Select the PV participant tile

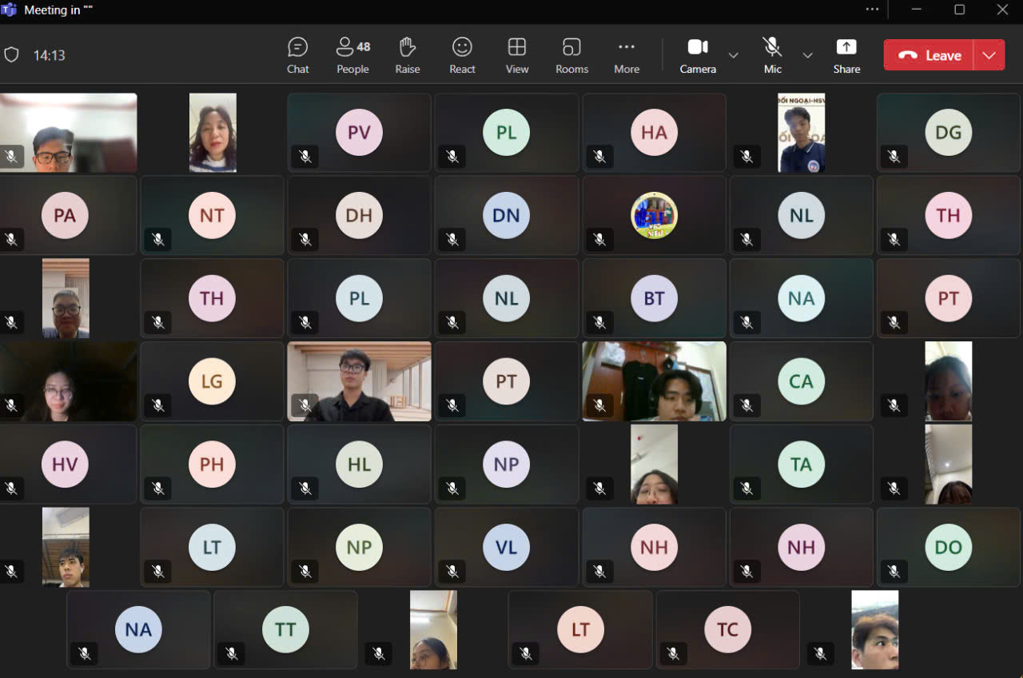359,133
